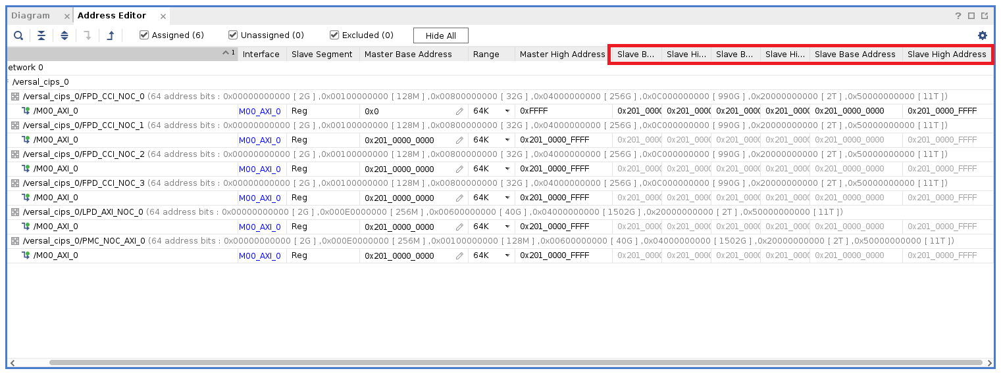Viewport: 1001px width, 373px height.
Task: Click the Unassign up-arrow toolbar icon
Action: tap(111, 35)
